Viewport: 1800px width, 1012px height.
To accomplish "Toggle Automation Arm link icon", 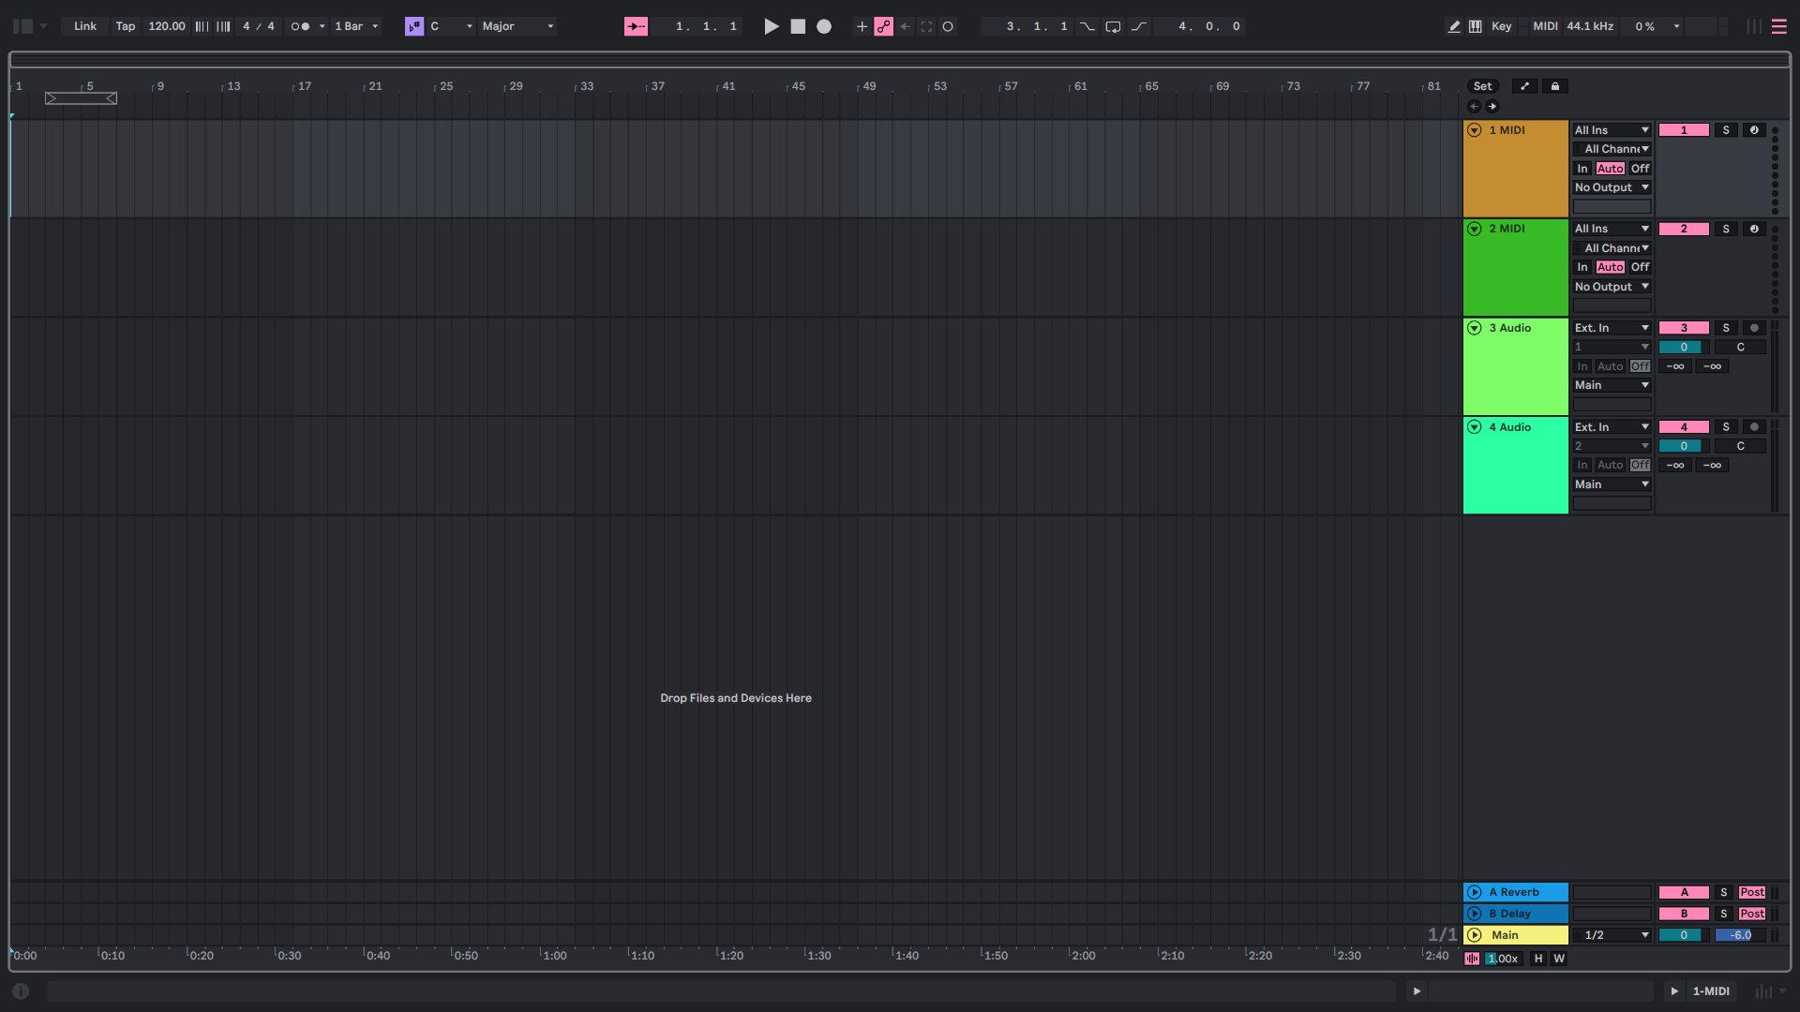I will (883, 26).
